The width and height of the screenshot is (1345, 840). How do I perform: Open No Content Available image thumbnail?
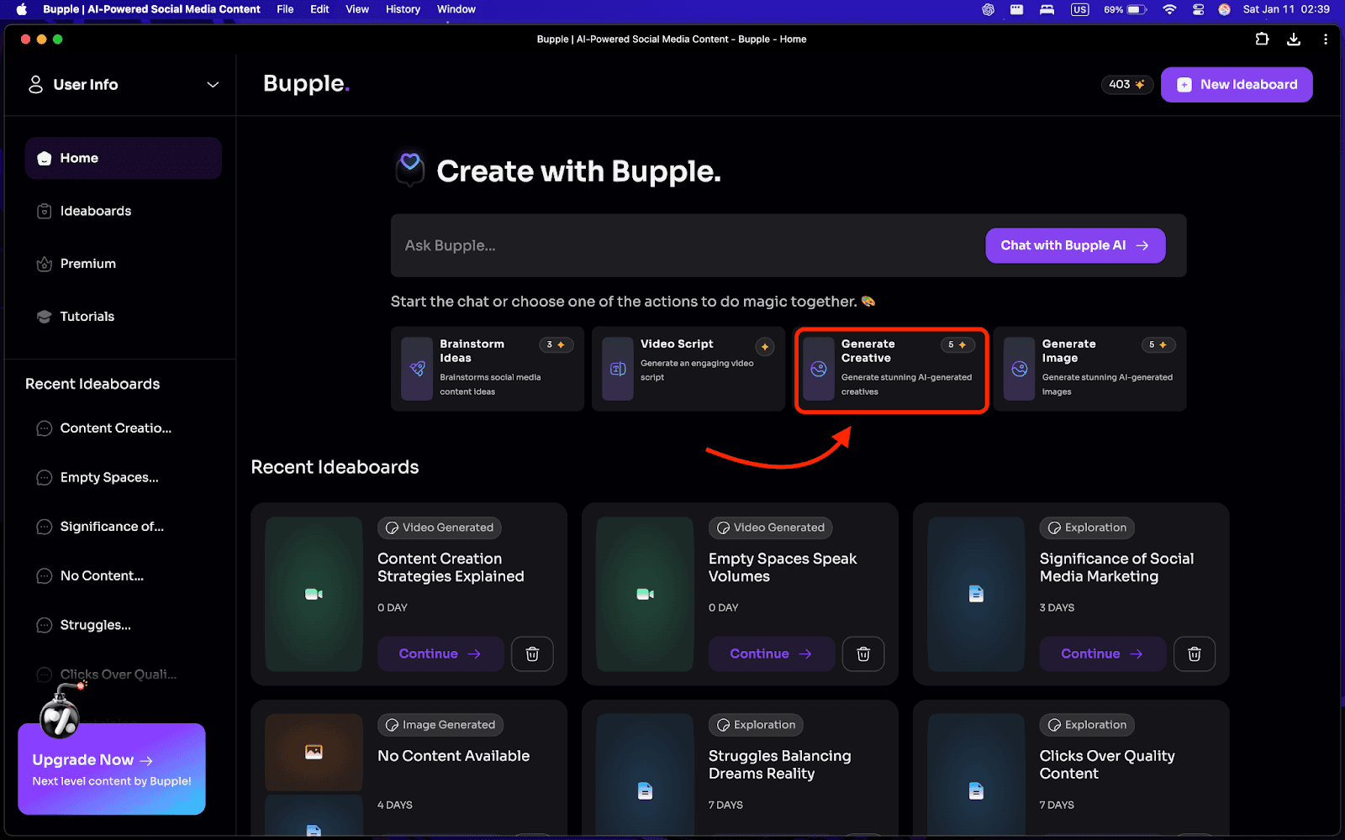(314, 752)
